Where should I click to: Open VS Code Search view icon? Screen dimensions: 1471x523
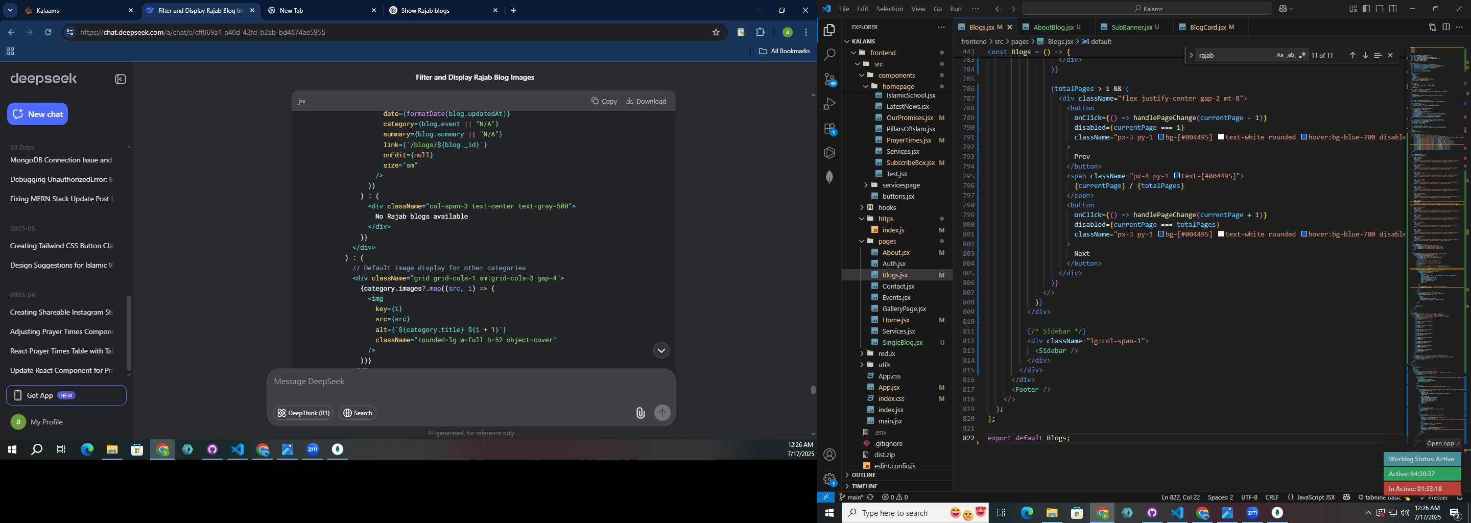coord(829,55)
